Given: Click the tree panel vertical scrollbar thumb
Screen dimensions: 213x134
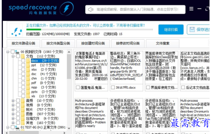Looking at the screenshot, I should (69, 66).
